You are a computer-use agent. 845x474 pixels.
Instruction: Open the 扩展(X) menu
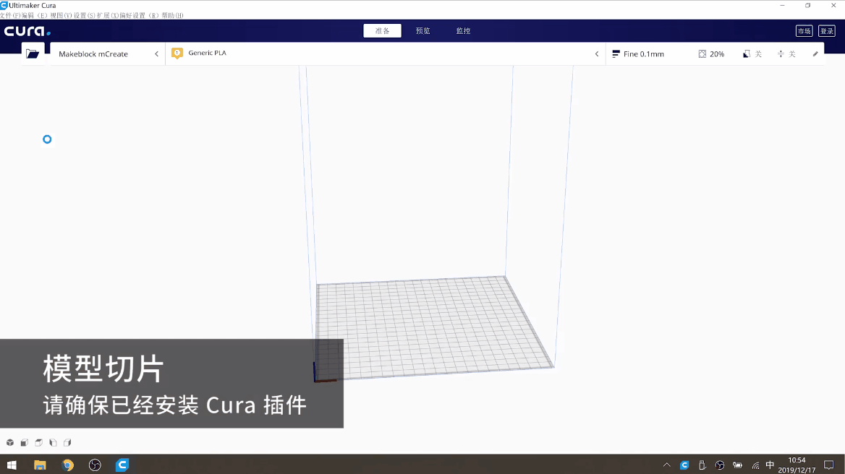(x=107, y=15)
